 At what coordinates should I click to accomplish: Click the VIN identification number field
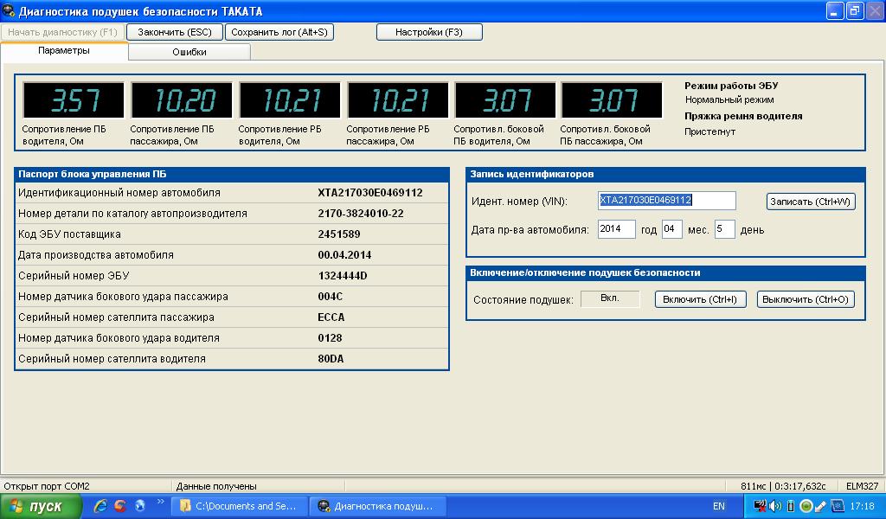666,201
